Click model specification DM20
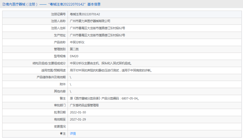Screen dimensions: 243x139 pos(74,56)
